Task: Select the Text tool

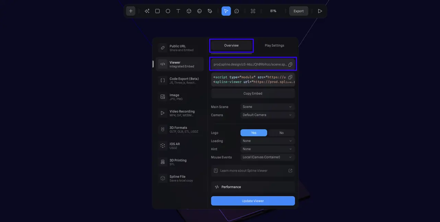Action: click(x=178, y=11)
